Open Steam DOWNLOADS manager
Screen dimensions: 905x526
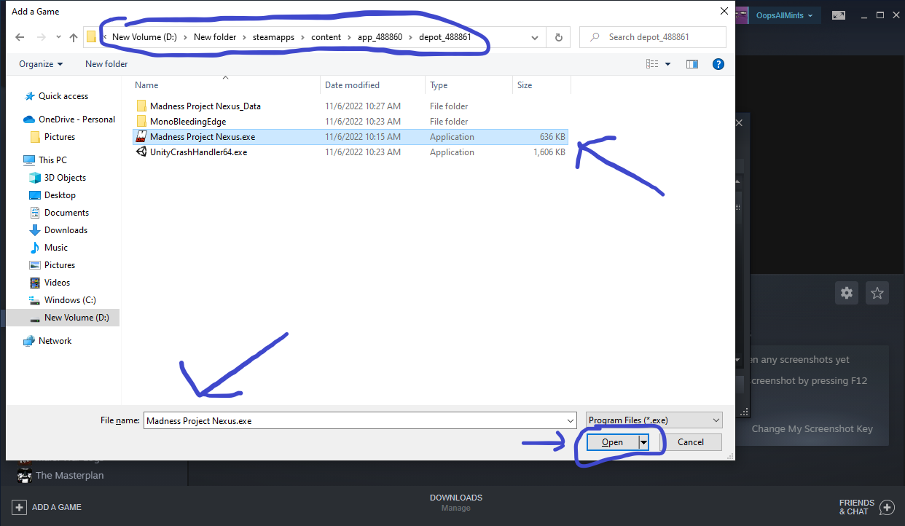pyautogui.click(x=456, y=498)
